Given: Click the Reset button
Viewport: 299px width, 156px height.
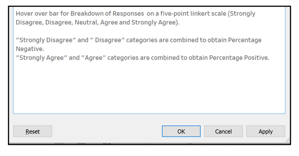Looking at the screenshot, I should [33, 131].
